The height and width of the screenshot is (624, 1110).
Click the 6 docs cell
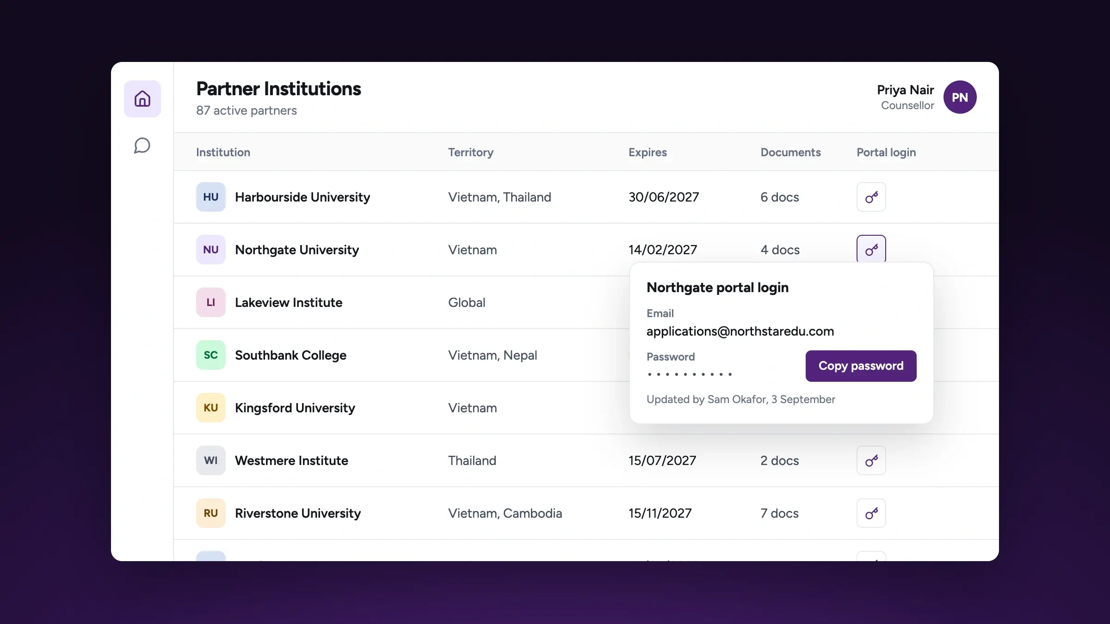tap(780, 197)
